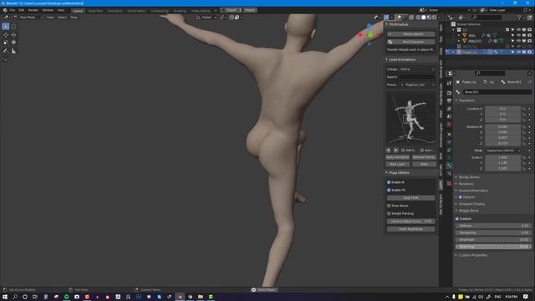This screenshot has width=535, height=301.
Task: Click the Apply Animation button
Action: tap(398, 157)
